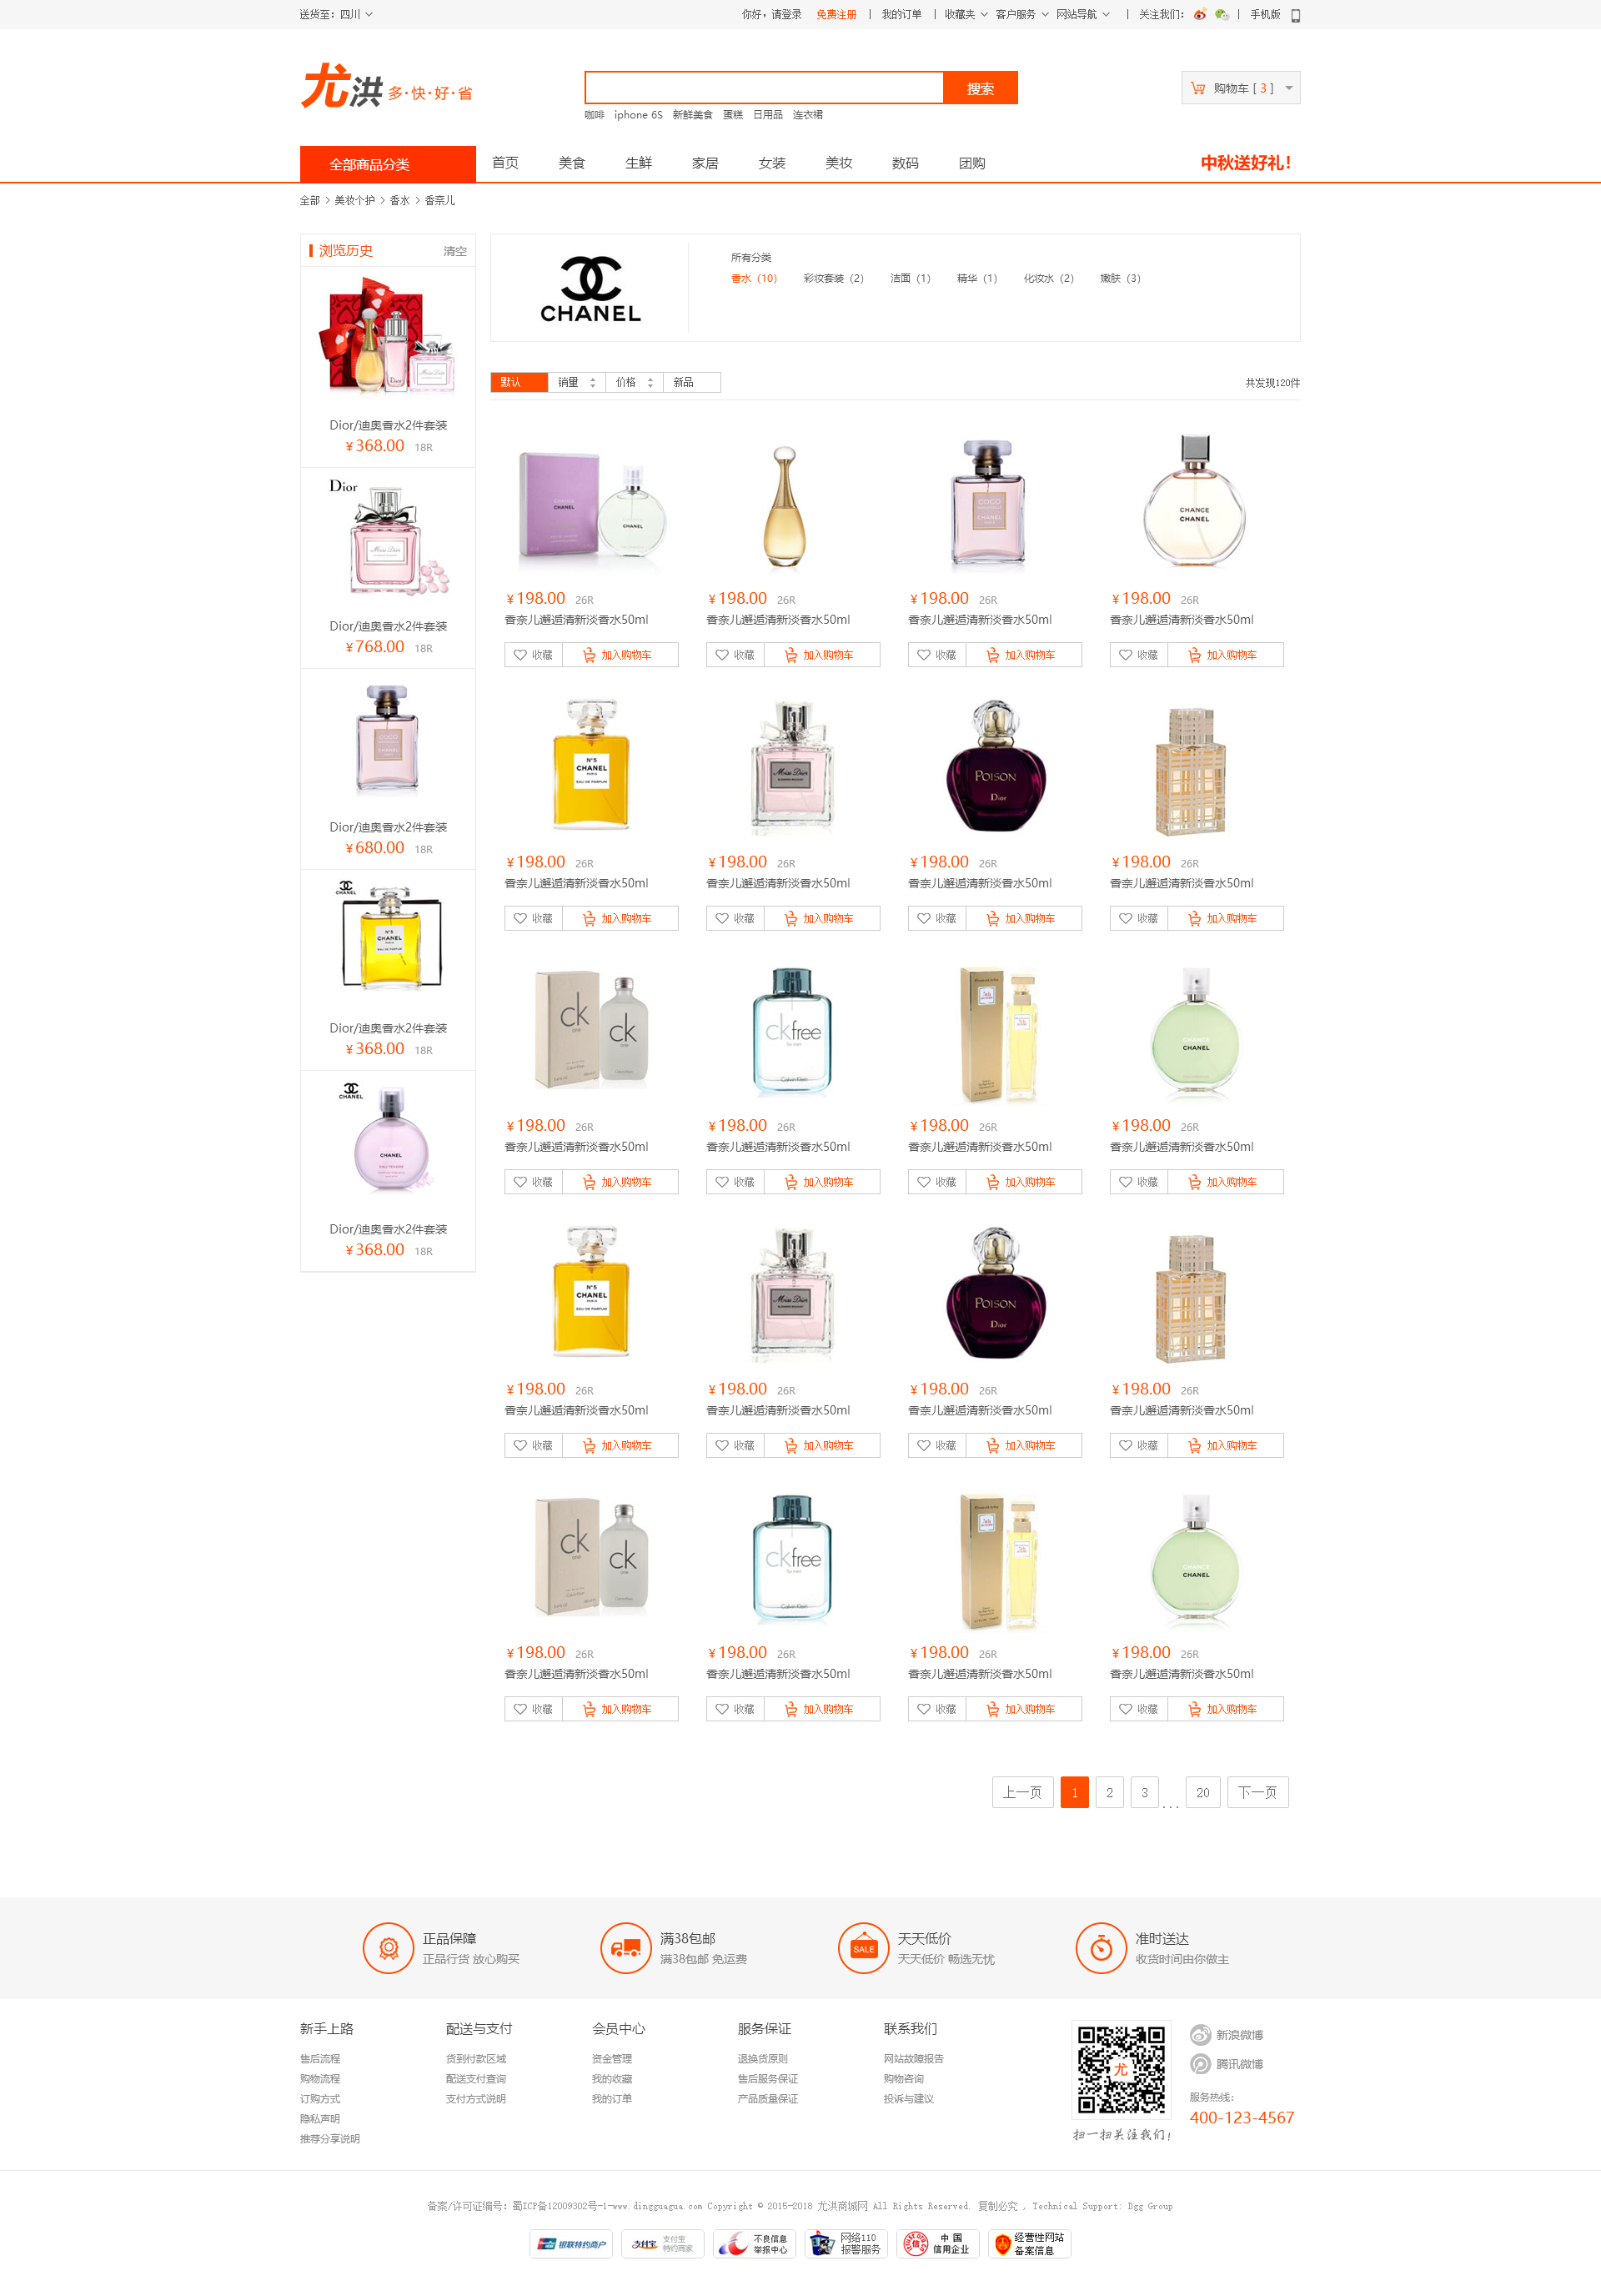This screenshot has height=2296, width=1601.
Task: Go to page 2 of results
Action: [1109, 1792]
